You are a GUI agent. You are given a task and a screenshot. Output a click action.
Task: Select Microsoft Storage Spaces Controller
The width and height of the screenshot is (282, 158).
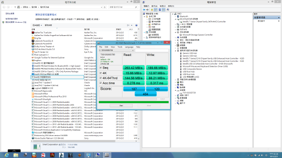[x=197, y=35]
